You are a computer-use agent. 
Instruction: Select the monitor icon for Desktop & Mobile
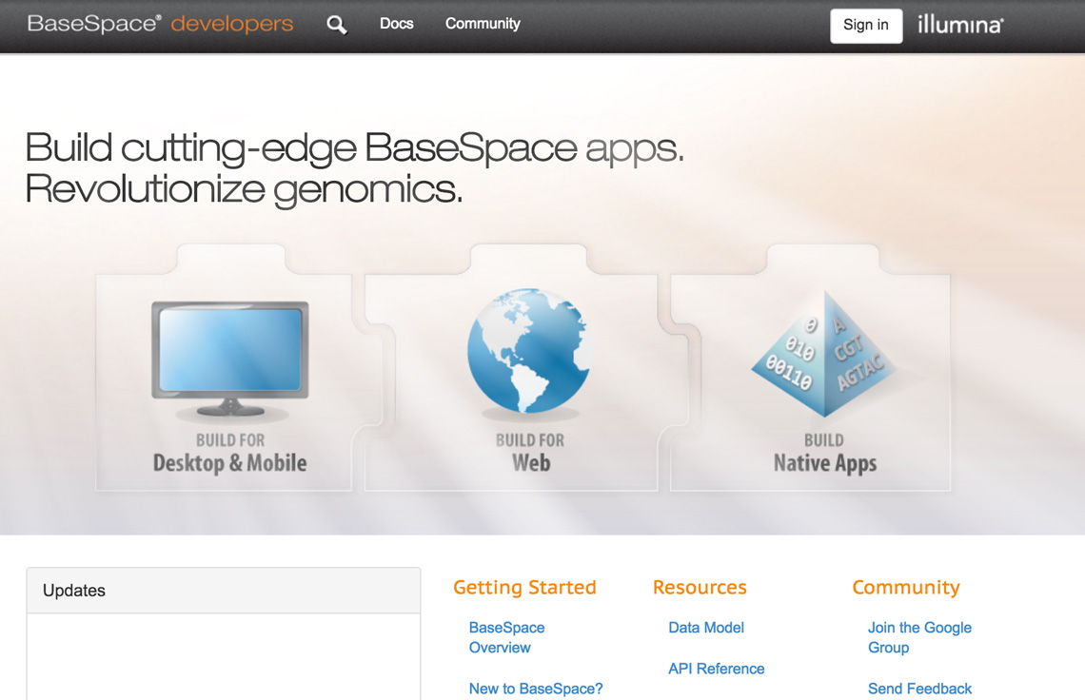click(x=228, y=352)
